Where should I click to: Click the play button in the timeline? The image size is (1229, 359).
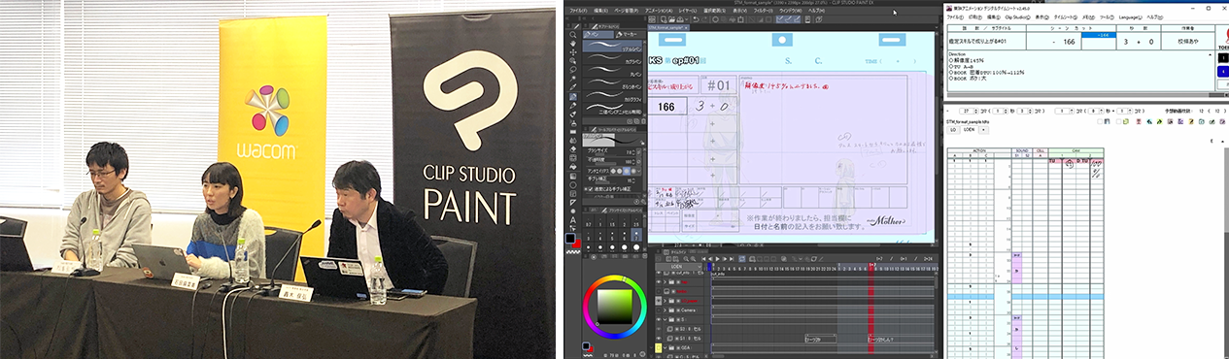click(x=717, y=259)
